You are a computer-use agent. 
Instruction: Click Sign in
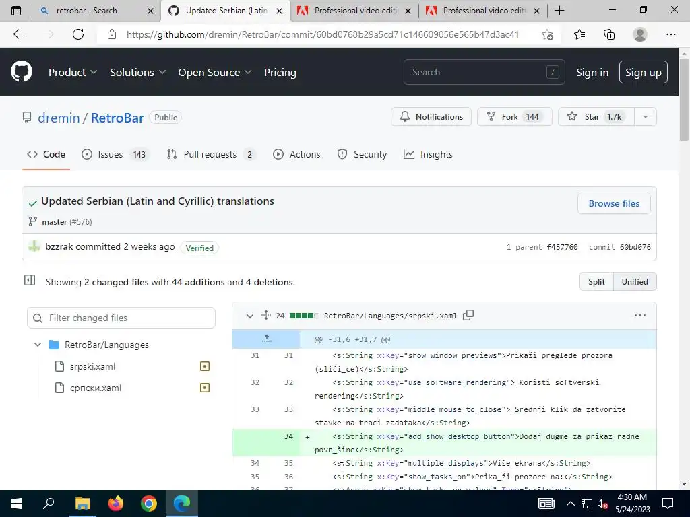tap(592, 73)
